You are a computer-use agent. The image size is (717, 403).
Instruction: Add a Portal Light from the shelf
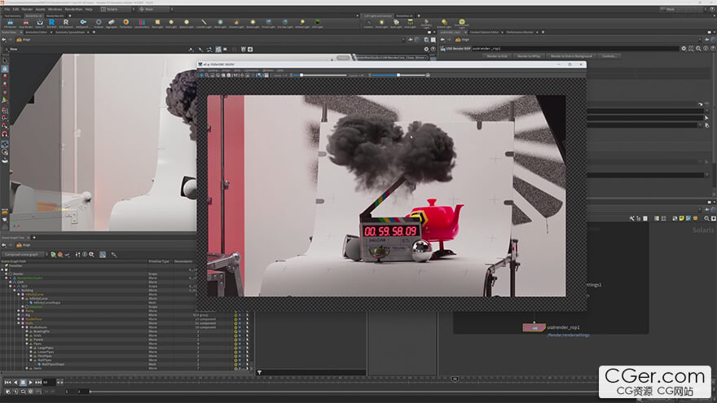click(x=268, y=24)
